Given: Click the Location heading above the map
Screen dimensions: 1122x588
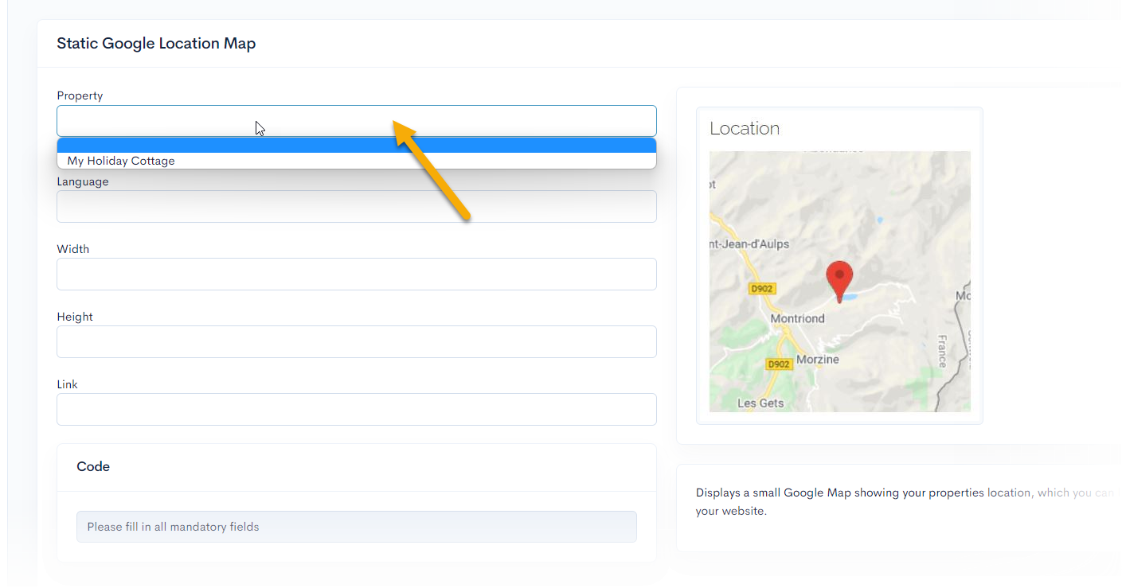Looking at the screenshot, I should pyautogui.click(x=745, y=129).
